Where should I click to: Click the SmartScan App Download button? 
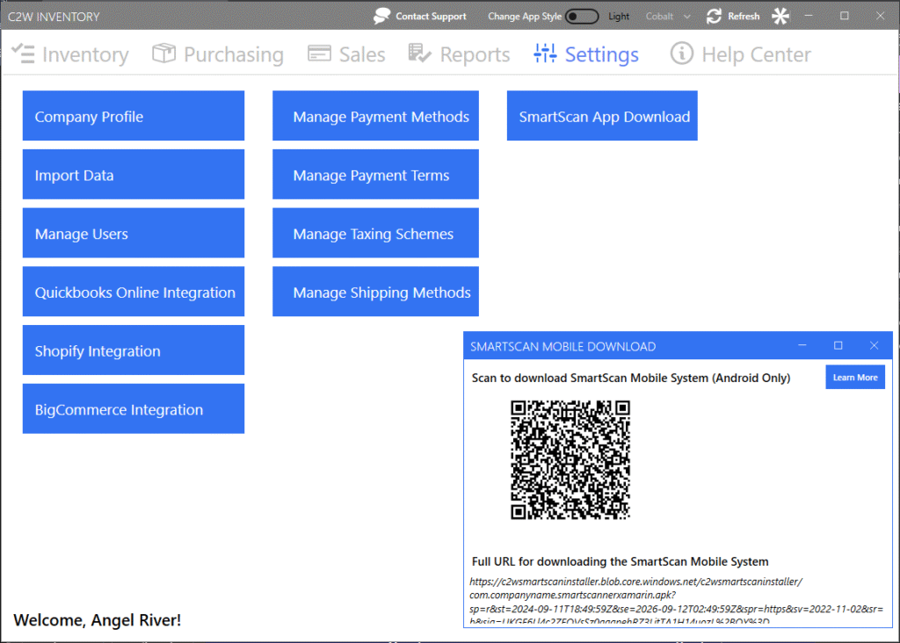tap(602, 116)
